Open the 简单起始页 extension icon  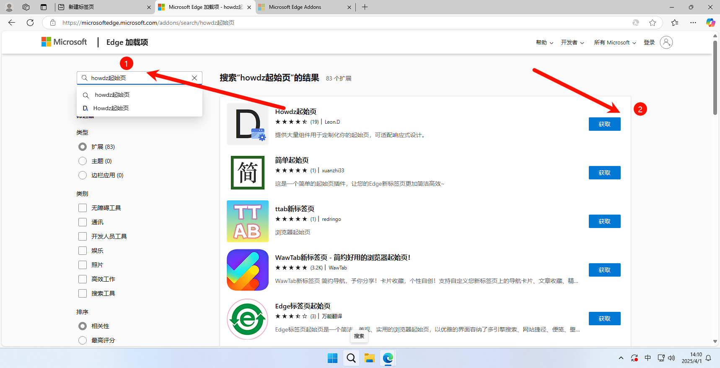(248, 173)
